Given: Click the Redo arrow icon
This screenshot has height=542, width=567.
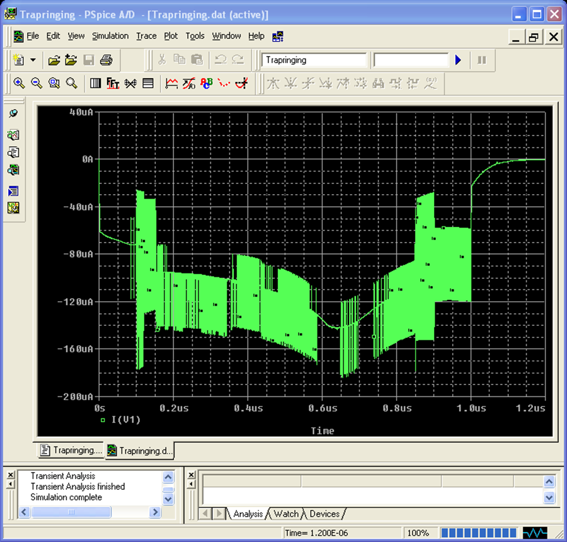Looking at the screenshot, I should [x=238, y=59].
